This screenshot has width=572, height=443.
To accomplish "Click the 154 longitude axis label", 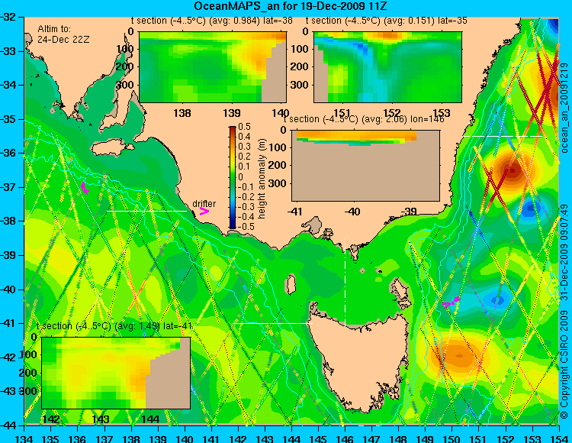I will (x=559, y=438).
